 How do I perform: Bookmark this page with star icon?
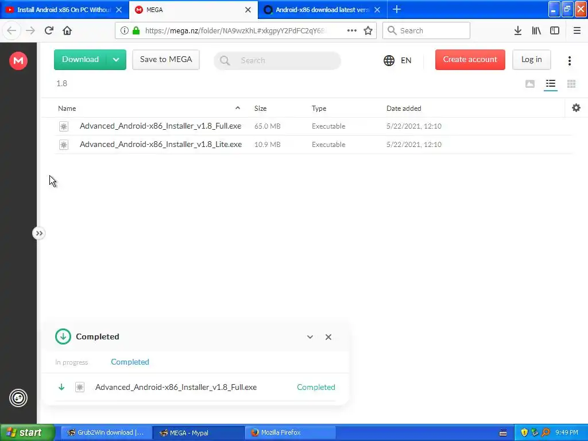368,30
